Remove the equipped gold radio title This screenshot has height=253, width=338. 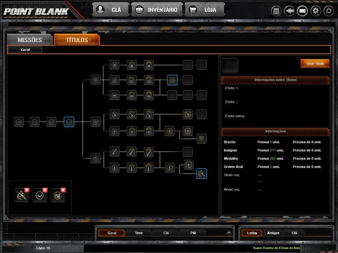[63, 190]
